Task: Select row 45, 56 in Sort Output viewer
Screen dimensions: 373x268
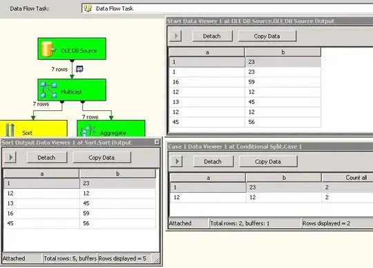Action: point(80,223)
